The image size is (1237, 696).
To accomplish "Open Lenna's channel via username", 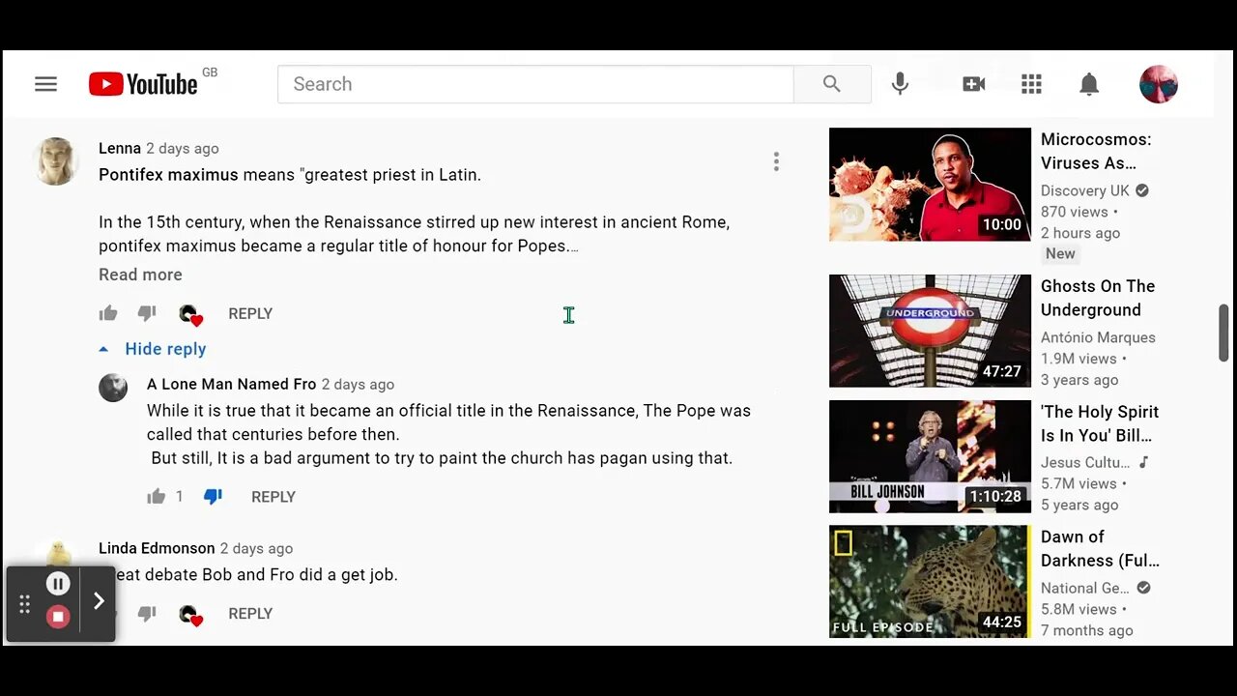I will pos(120,148).
